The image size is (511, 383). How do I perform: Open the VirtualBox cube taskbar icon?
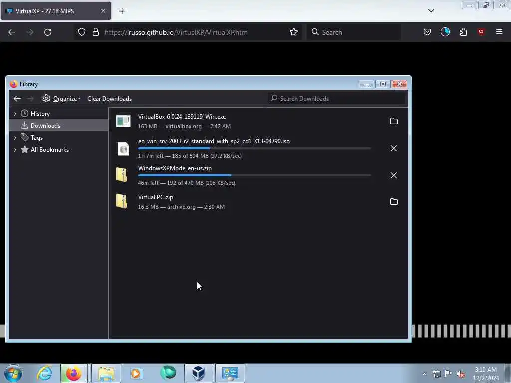point(199,373)
